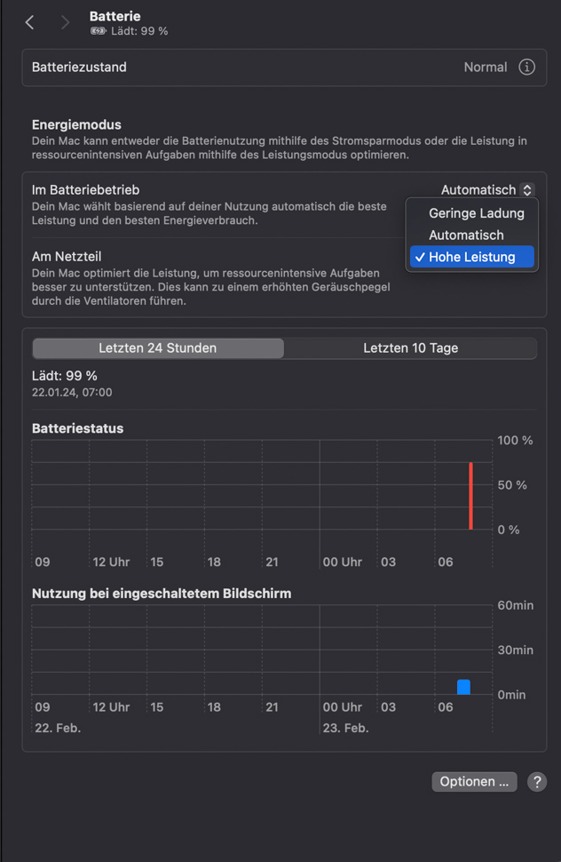Screen dimensions: 561x862
Task: Click the Am Netzteil label
Action: click(67, 256)
